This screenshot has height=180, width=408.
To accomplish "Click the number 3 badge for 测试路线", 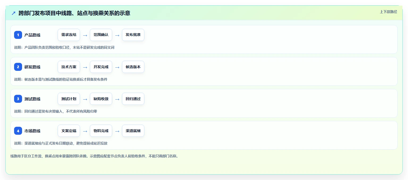I will click(x=18, y=99).
